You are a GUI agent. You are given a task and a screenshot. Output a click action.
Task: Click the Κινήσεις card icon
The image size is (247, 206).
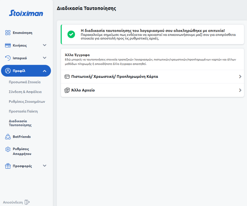tap(8, 45)
